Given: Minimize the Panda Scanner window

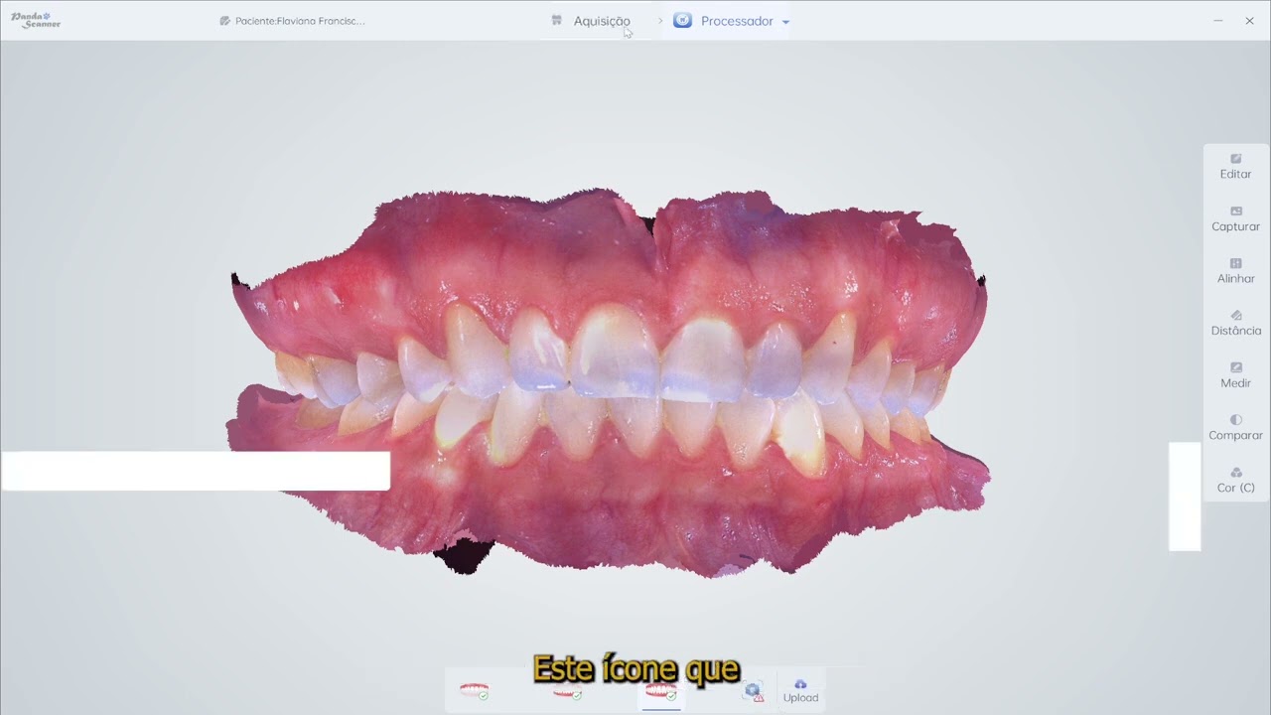Looking at the screenshot, I should click(x=1217, y=21).
